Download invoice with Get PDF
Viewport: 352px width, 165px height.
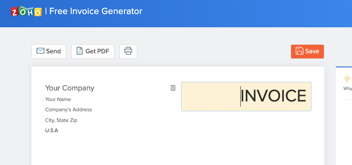point(93,52)
